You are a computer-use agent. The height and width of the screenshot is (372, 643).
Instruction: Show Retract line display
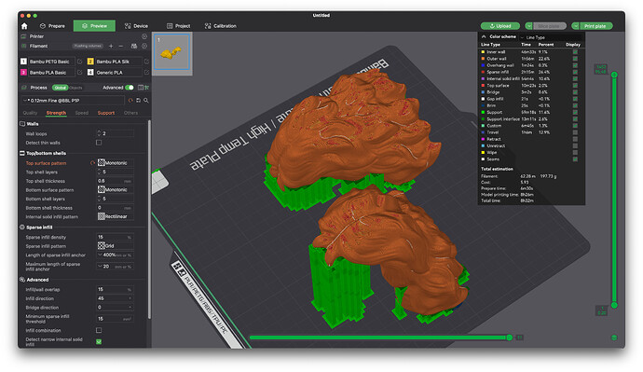pos(575,139)
